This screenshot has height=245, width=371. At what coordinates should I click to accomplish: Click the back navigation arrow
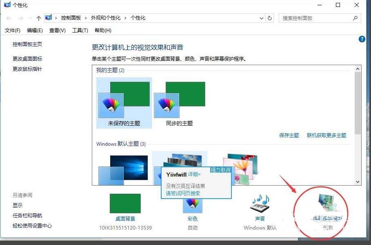[x=8, y=18]
